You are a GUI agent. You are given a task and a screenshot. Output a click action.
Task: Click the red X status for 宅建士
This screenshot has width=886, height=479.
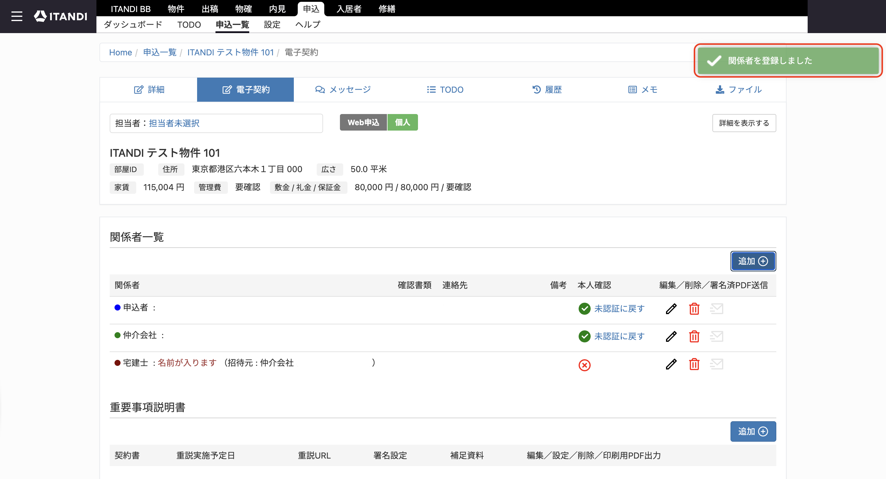click(584, 365)
